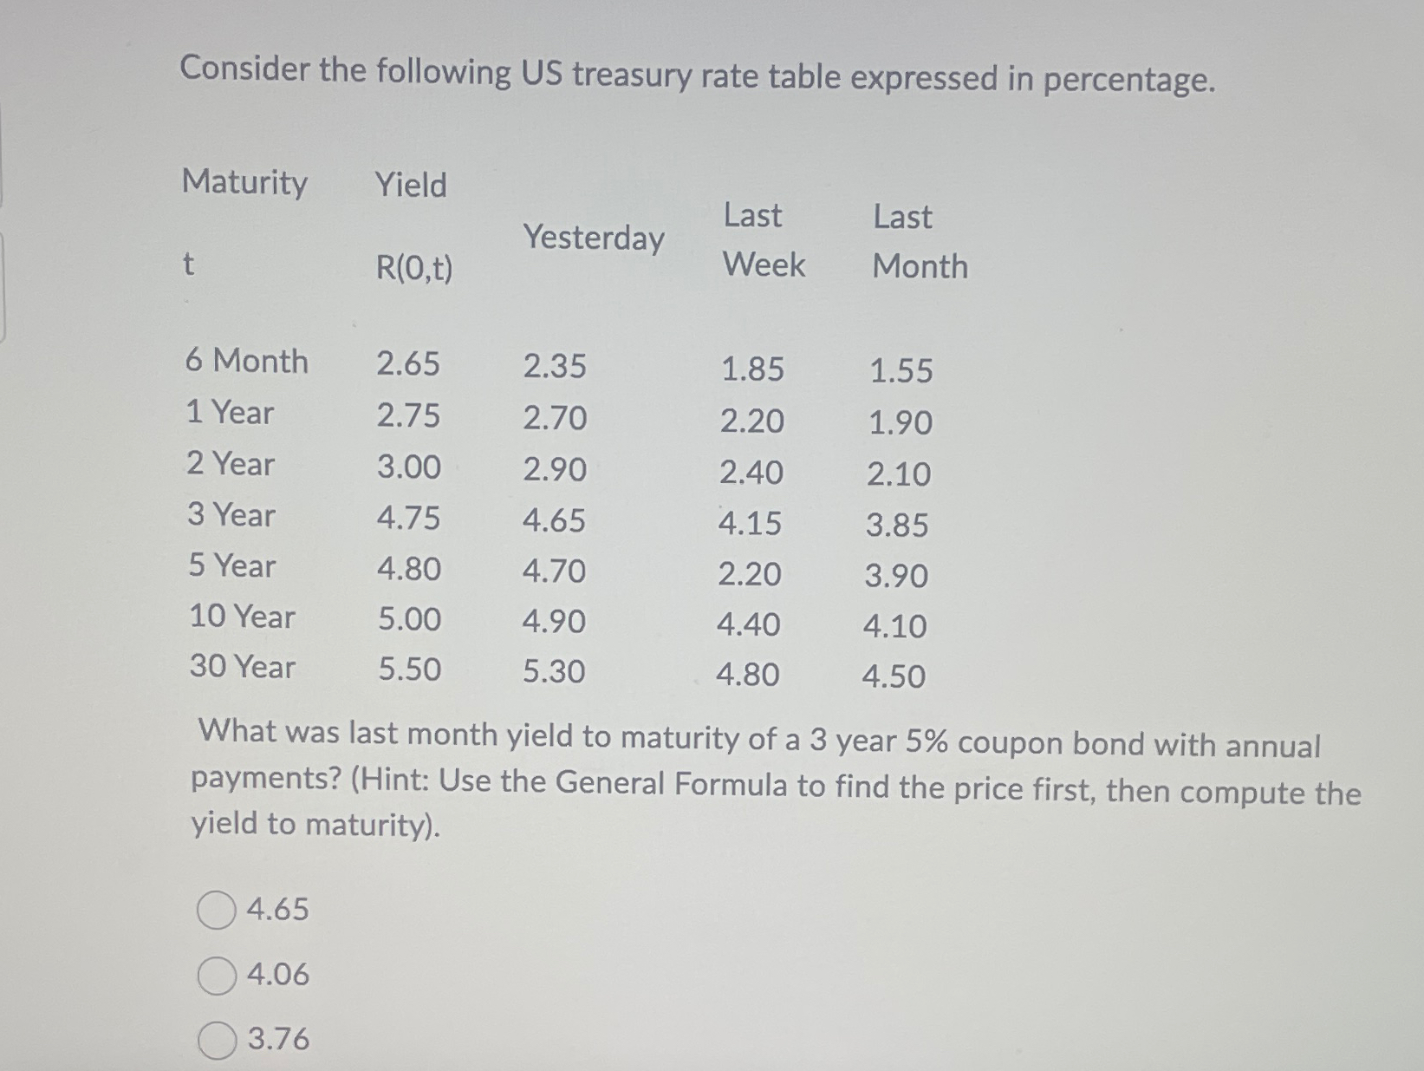Select the Maturity column header
Image resolution: width=1424 pixels, height=1071 pixels.
[x=245, y=184]
